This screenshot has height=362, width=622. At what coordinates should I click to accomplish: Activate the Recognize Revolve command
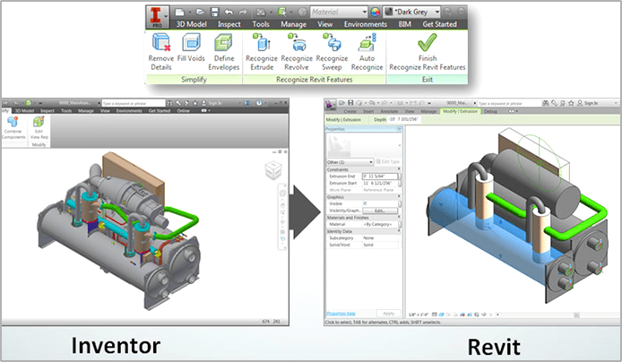[297, 52]
